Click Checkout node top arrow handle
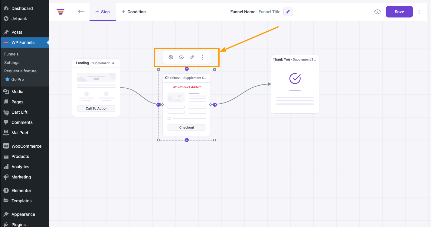The image size is (431, 227). click(x=187, y=69)
